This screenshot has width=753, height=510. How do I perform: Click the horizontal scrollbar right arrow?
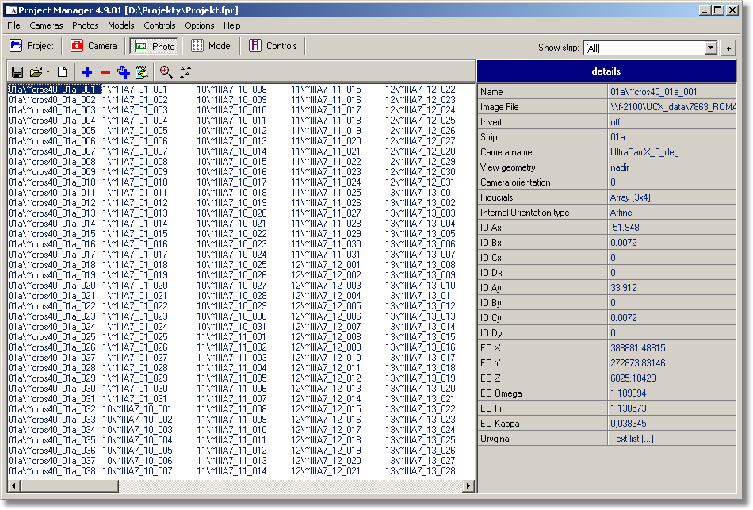(x=468, y=486)
